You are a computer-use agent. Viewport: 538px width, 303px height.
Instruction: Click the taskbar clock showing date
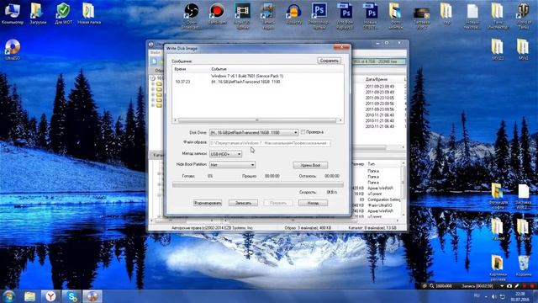520,296
